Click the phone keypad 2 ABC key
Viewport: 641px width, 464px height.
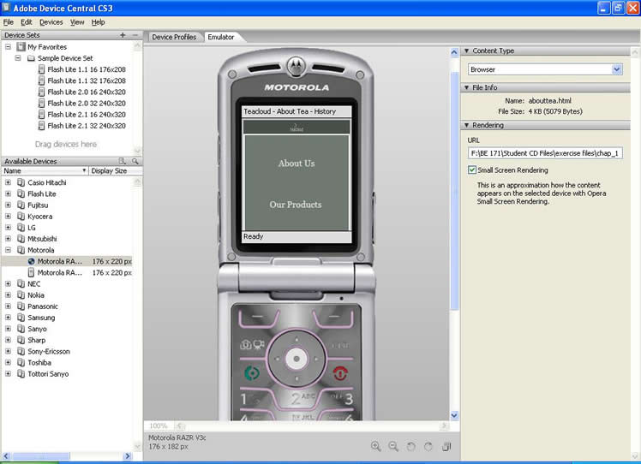click(302, 399)
